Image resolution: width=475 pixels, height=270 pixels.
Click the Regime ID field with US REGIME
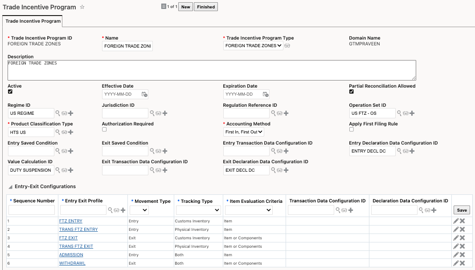(x=31, y=113)
